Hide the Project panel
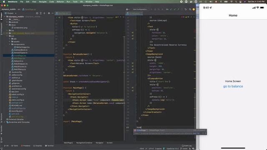267x150 pixels. click(53, 13)
